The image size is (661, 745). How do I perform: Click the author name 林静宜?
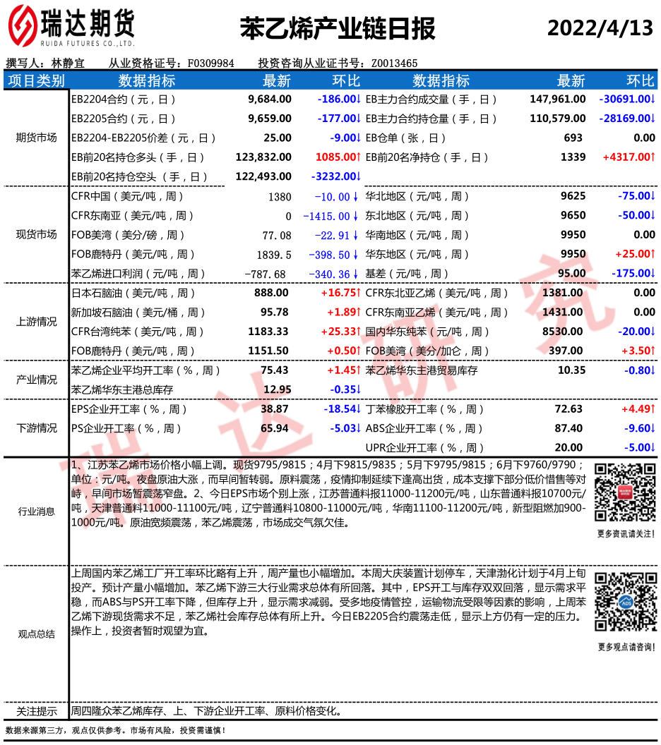coord(69,63)
